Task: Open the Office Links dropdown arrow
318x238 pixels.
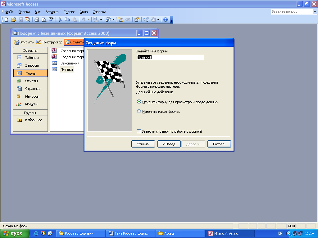Action: pyautogui.click(x=101, y=20)
